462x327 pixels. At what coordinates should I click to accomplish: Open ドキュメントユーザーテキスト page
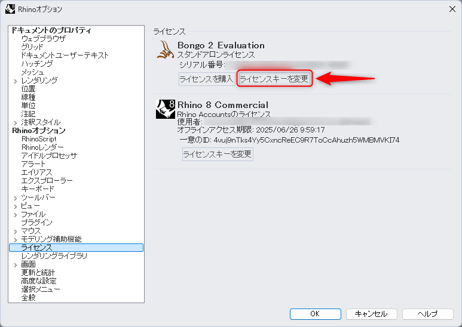coord(65,55)
